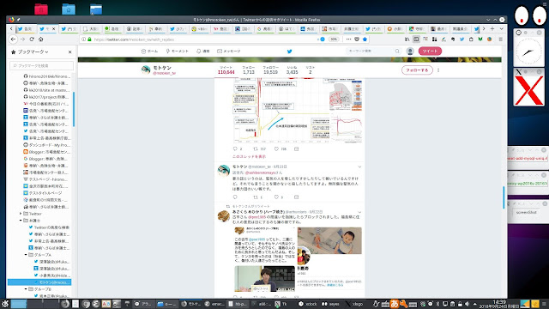Screen dimensions: 549x309
Task: Open the baby photo in retweeted tweet
Action: (x=329, y=240)
